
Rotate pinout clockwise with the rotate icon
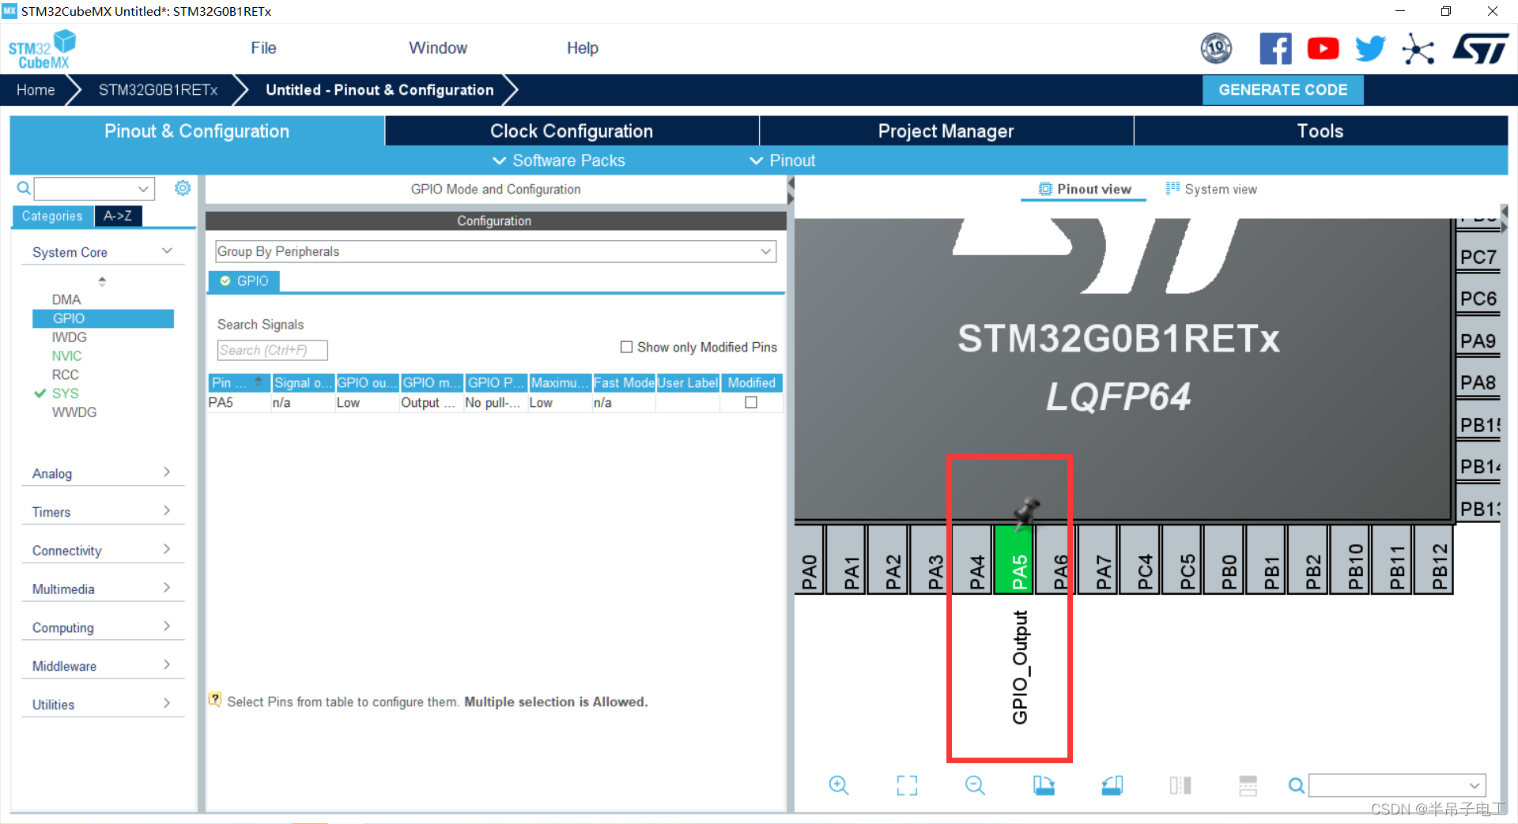tap(1044, 785)
